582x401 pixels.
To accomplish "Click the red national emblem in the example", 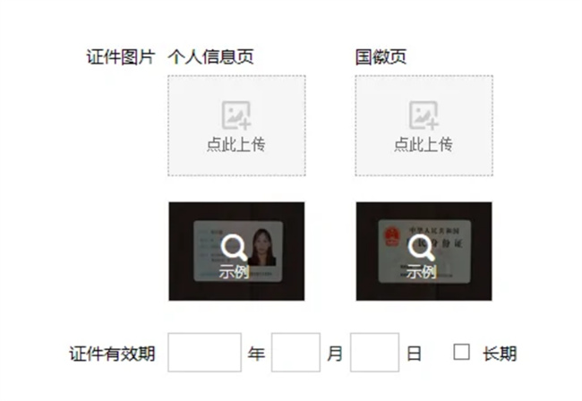I will click(391, 236).
